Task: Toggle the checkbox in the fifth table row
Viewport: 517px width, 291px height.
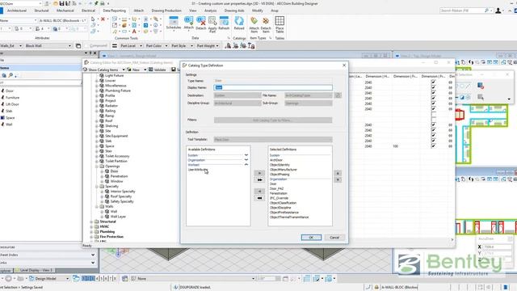Action: coord(433,103)
